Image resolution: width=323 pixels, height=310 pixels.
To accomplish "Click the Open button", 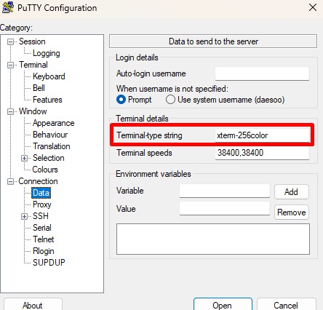I will (223, 304).
